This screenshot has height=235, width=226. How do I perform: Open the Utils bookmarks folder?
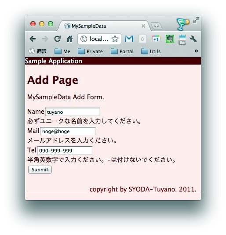(151, 51)
